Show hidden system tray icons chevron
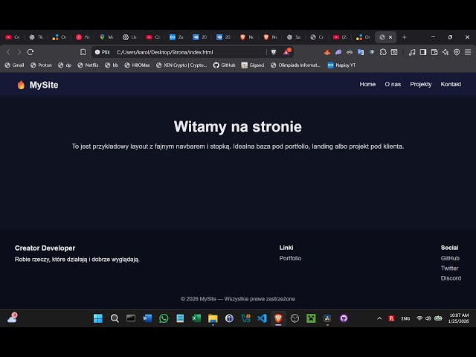Screen dimensions: 476x357 point(379,318)
